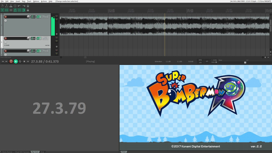The image size is (272, 153).
Task: Click the New project icon
Action: pyautogui.click(x=2, y=6)
